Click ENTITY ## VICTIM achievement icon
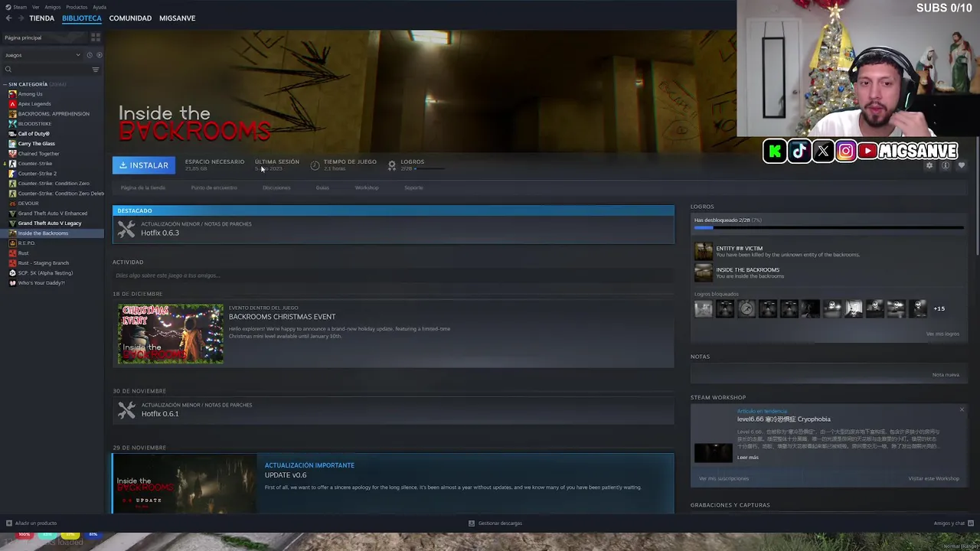This screenshot has width=980, height=551. click(x=703, y=251)
